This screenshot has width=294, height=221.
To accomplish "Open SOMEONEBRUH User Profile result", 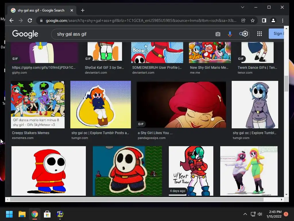I will (157, 70).
